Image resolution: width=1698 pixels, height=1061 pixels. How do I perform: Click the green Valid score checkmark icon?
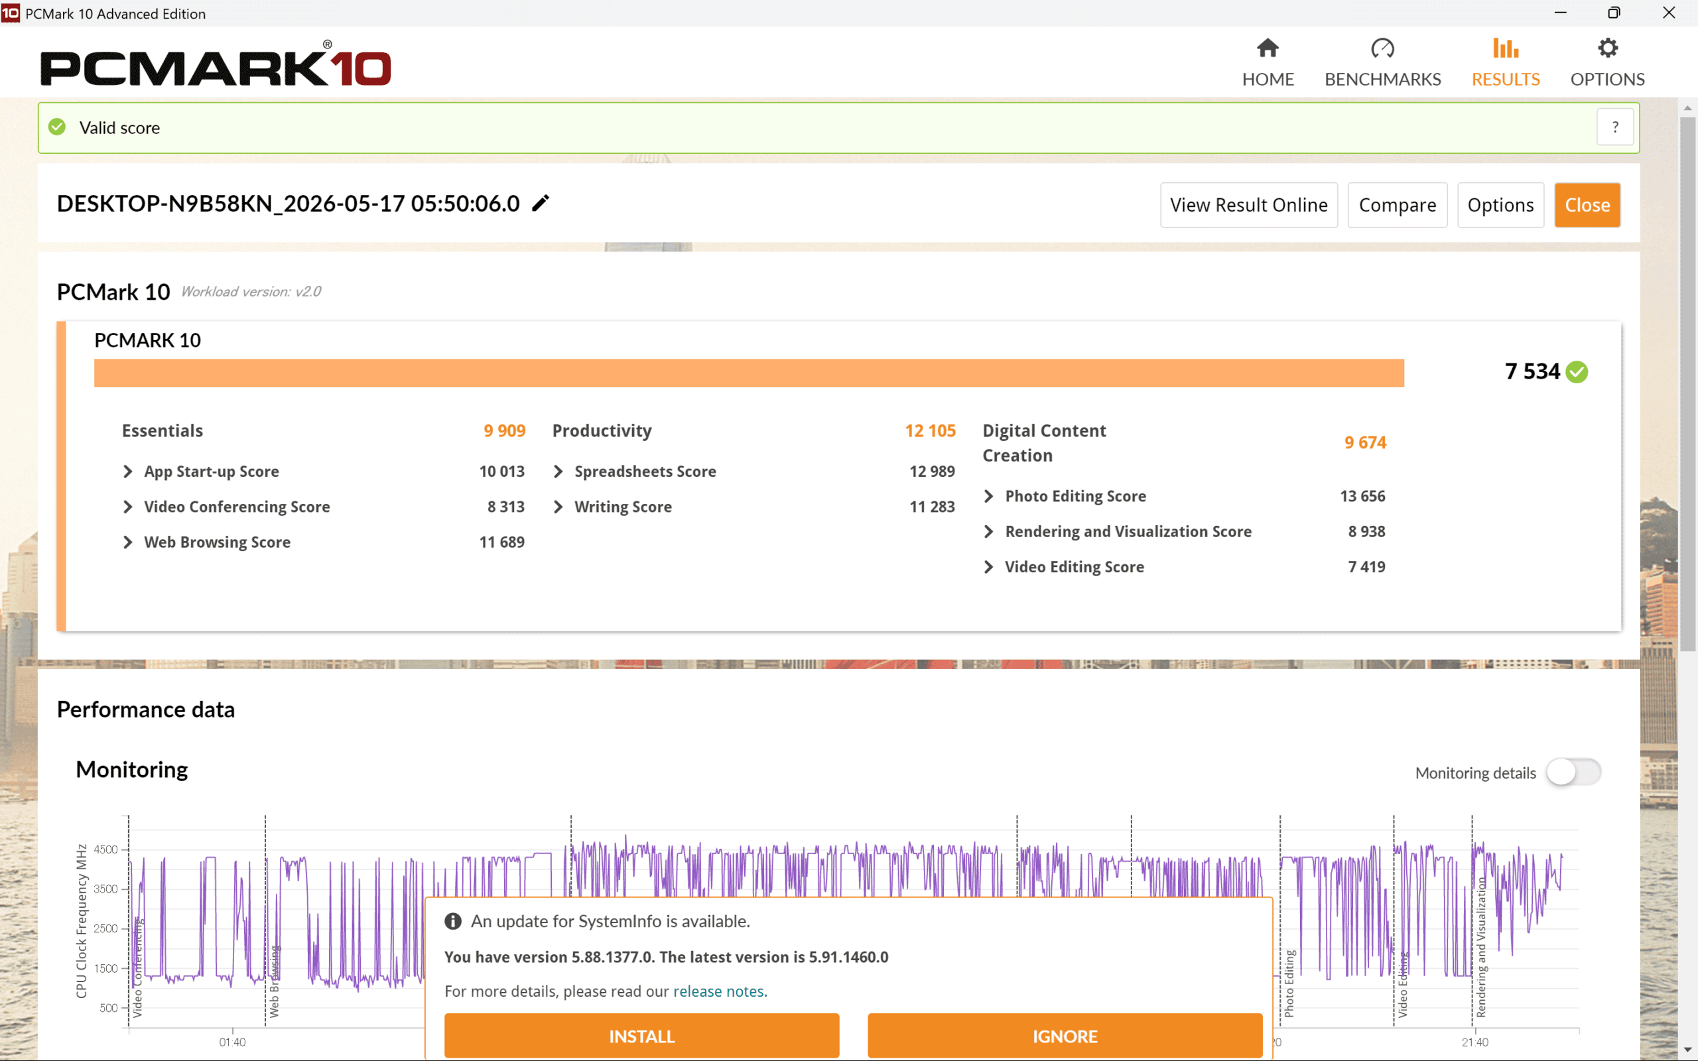tap(58, 127)
